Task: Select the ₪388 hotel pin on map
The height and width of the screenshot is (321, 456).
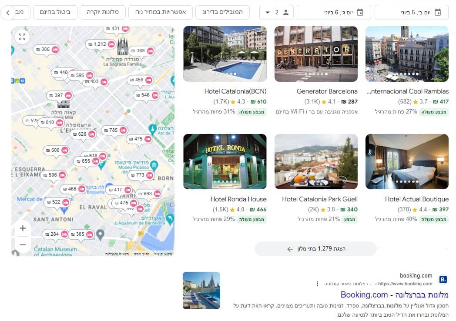Action: (142, 50)
